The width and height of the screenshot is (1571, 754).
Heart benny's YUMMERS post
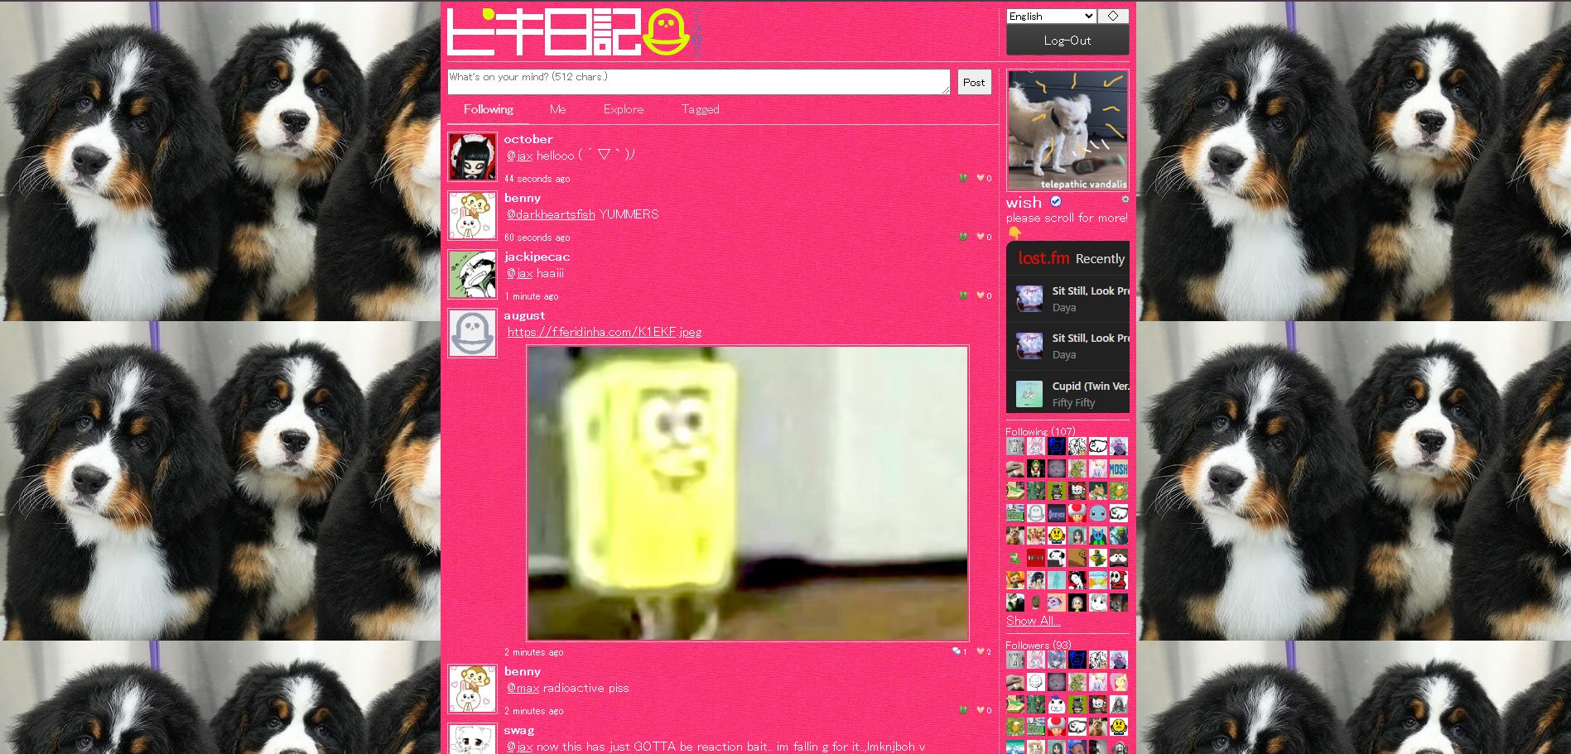coord(981,237)
